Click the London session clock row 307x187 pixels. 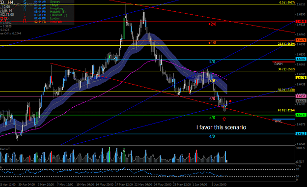47,18
